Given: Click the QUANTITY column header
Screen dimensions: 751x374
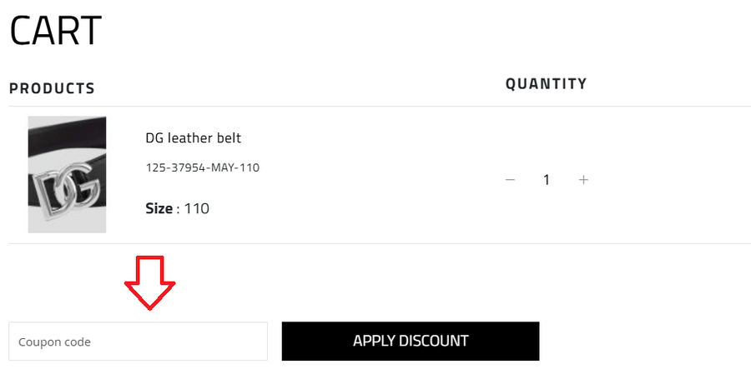Looking at the screenshot, I should point(546,83).
